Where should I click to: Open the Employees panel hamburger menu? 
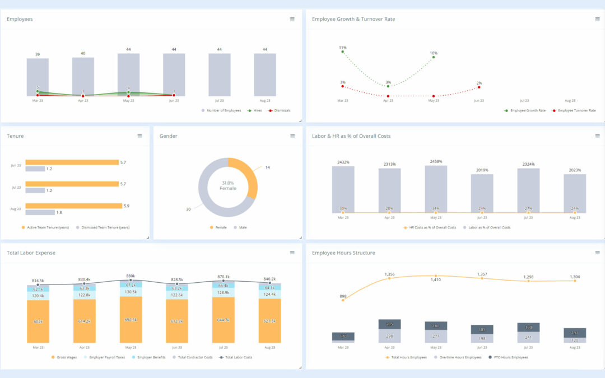click(x=292, y=19)
